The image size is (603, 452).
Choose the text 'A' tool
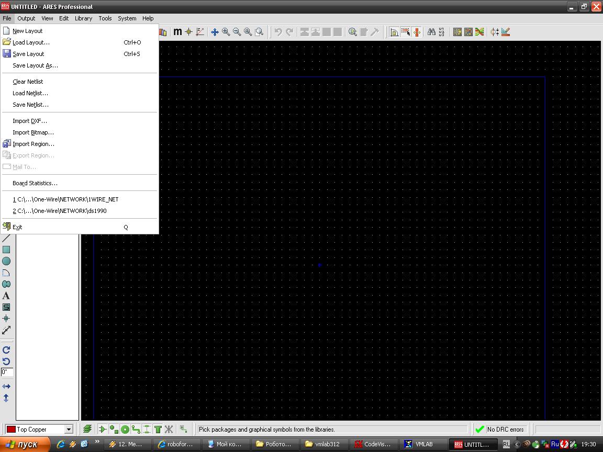click(x=6, y=296)
